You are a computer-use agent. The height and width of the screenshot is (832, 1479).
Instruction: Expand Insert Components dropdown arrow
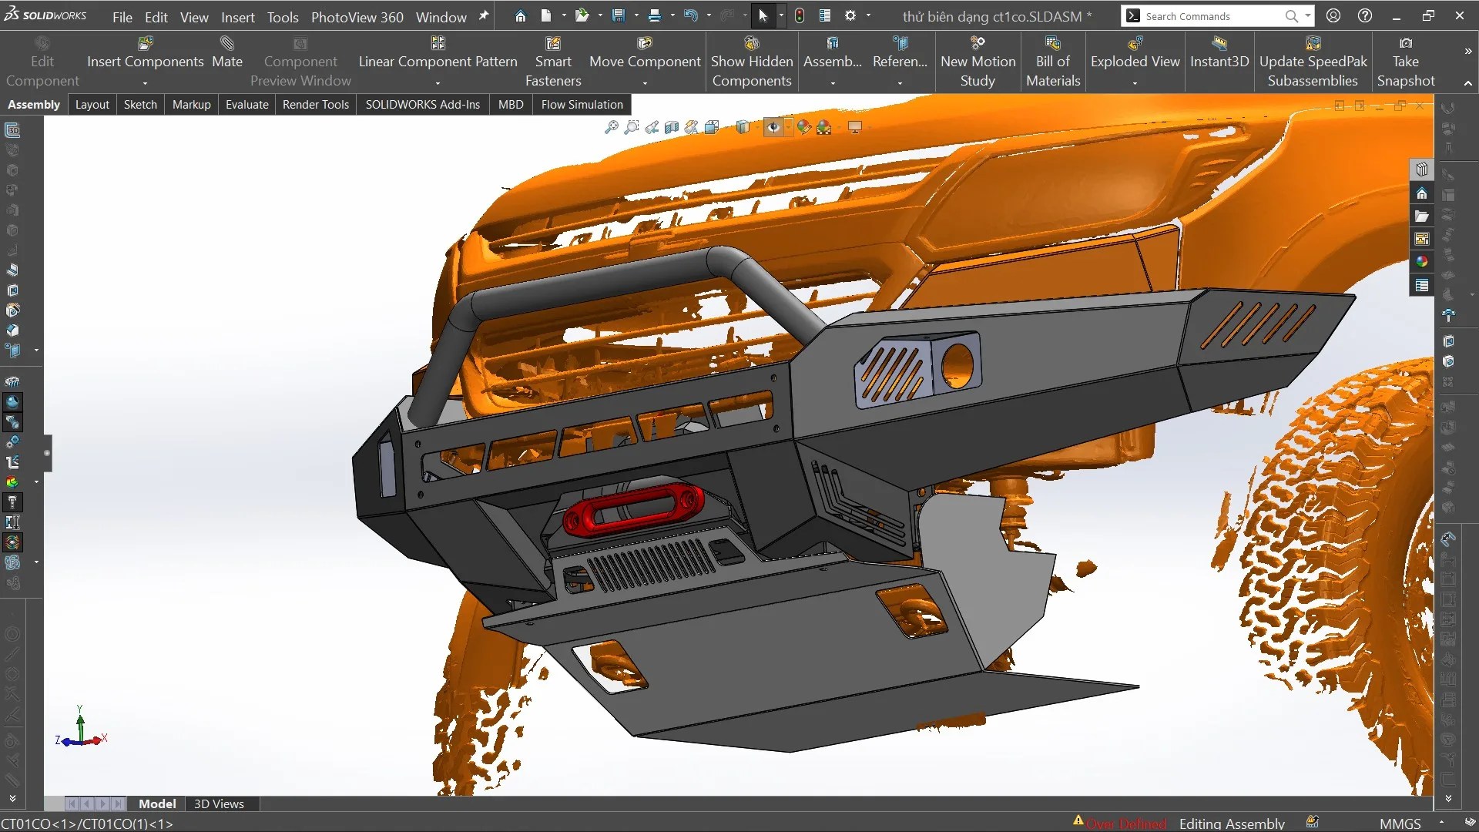point(145,82)
